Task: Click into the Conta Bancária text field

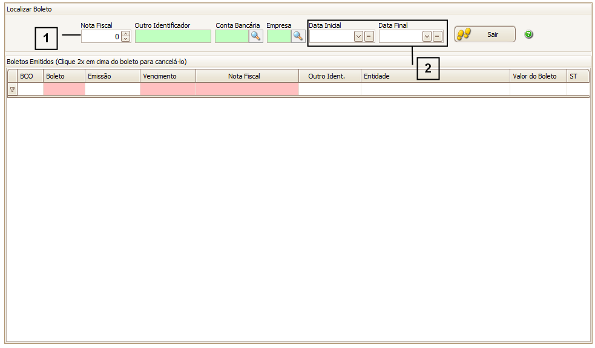Action: pyautogui.click(x=232, y=36)
